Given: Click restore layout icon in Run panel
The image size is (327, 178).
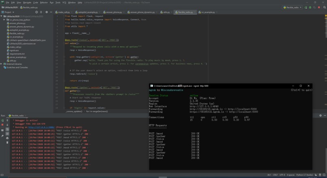Looking at the screenshot, I should click(x=2, y=130).
